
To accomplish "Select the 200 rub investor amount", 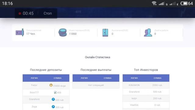I will coord(157,98).
